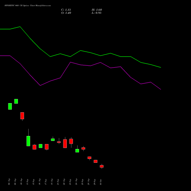This screenshot has width=191, height=191.
Task: Click the 11 Sep date axis label
Action: [28, 182]
